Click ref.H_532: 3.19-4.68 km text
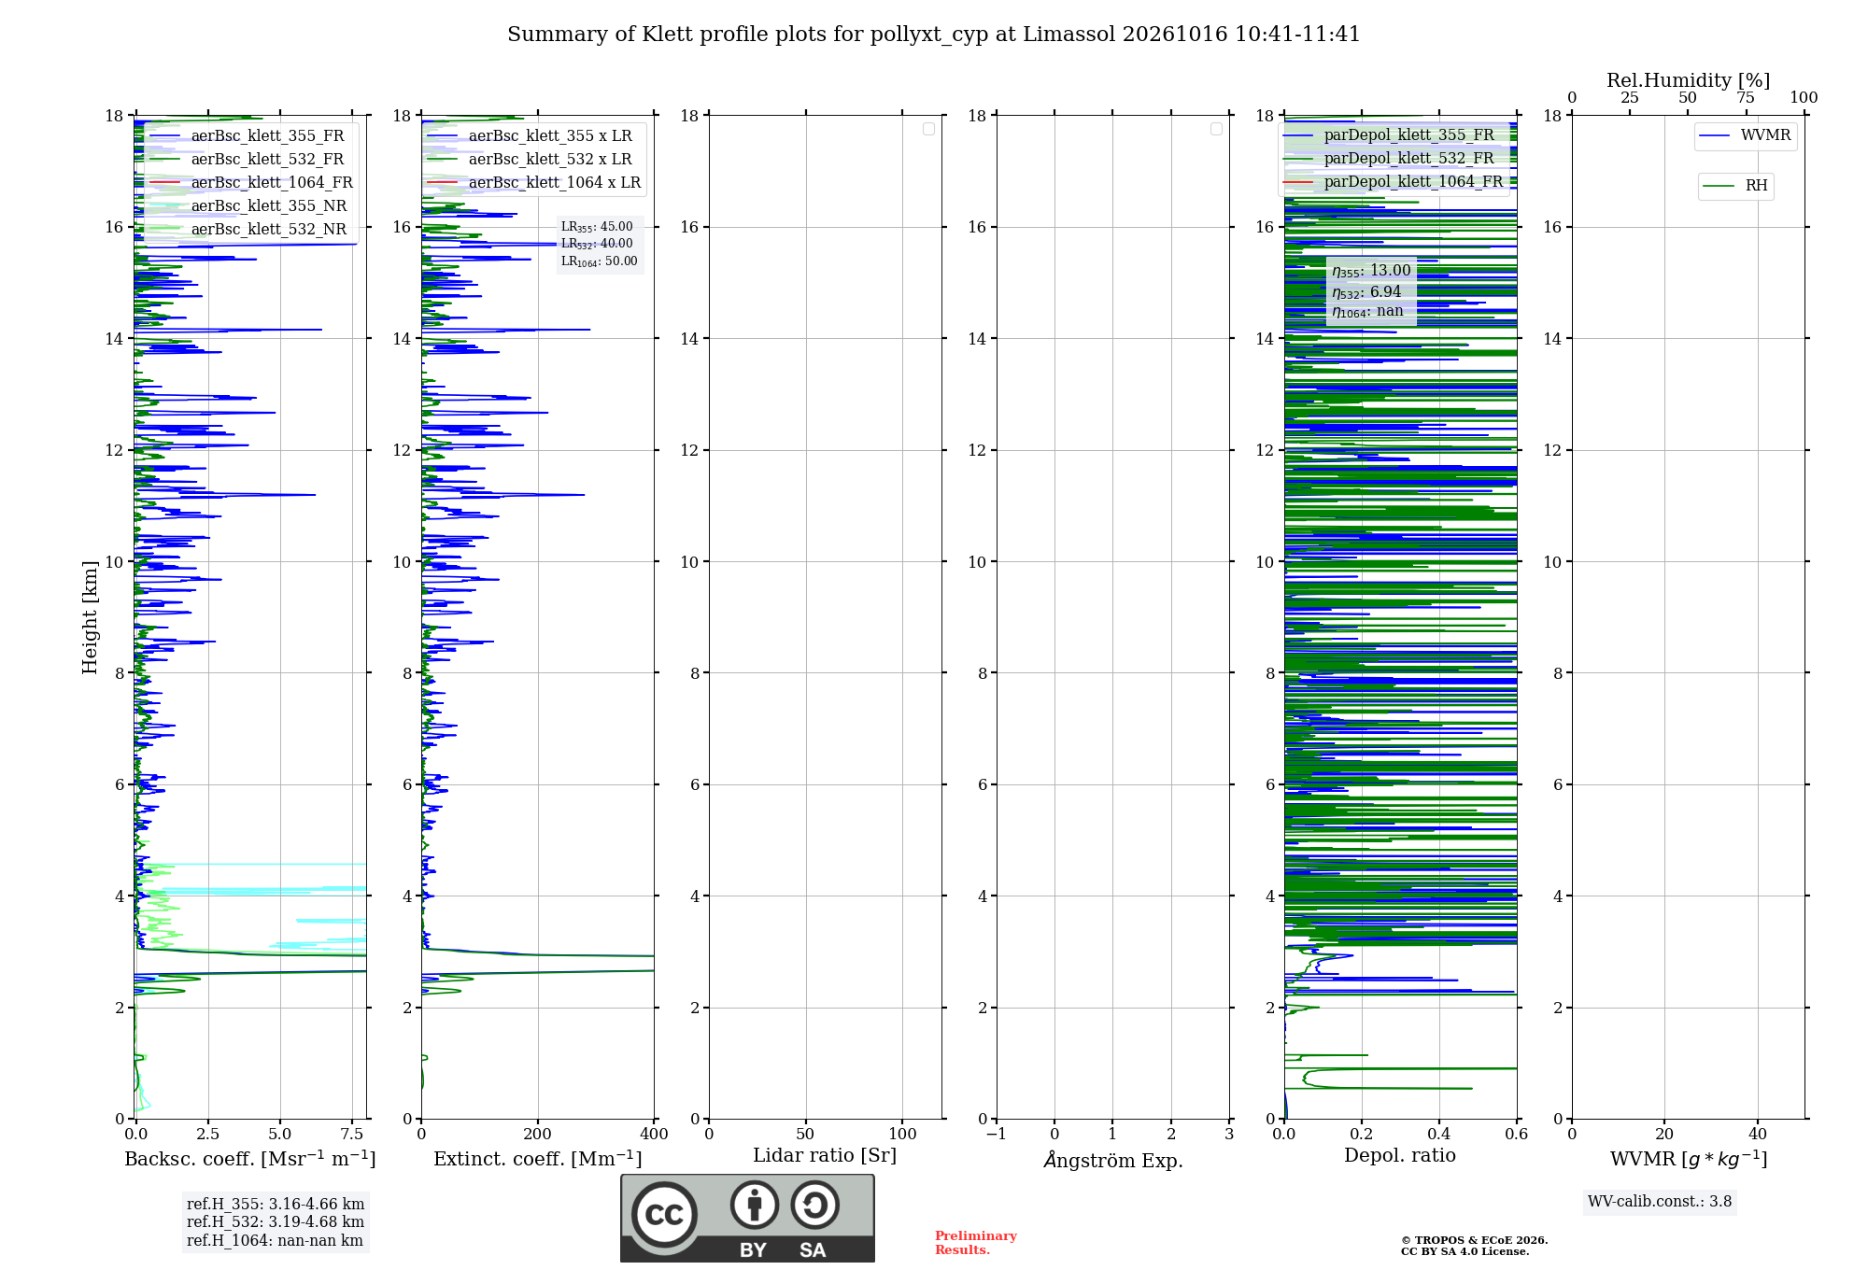 (x=276, y=1222)
